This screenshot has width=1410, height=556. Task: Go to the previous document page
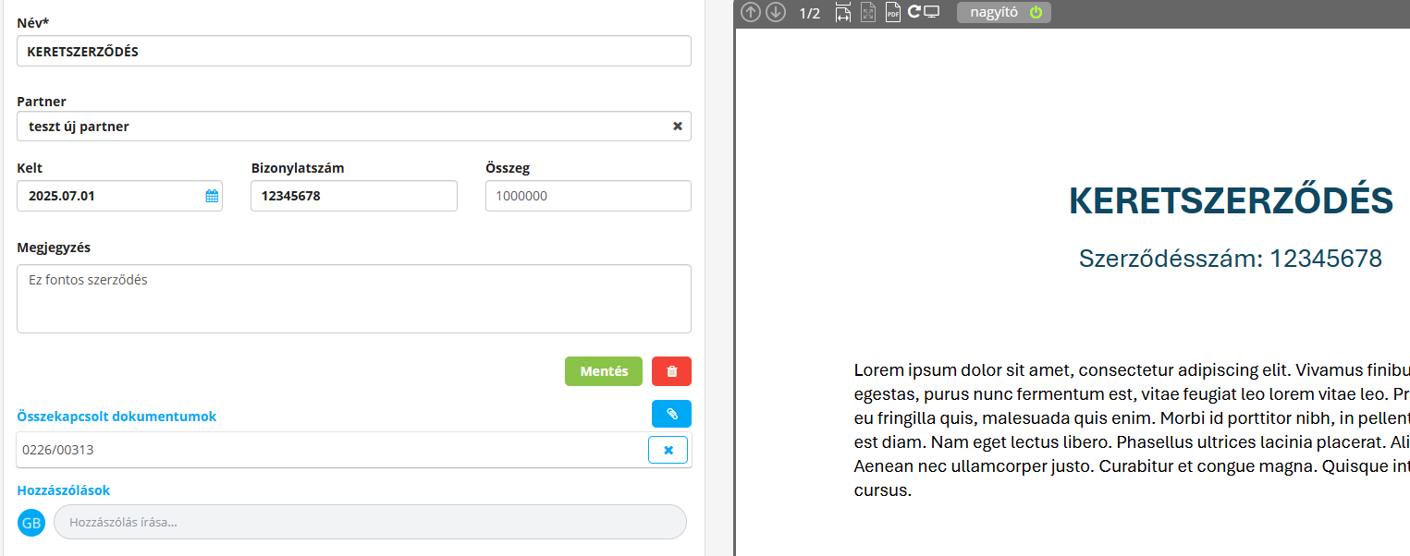[751, 12]
